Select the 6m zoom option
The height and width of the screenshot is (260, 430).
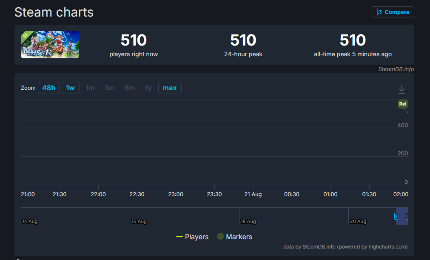click(129, 88)
